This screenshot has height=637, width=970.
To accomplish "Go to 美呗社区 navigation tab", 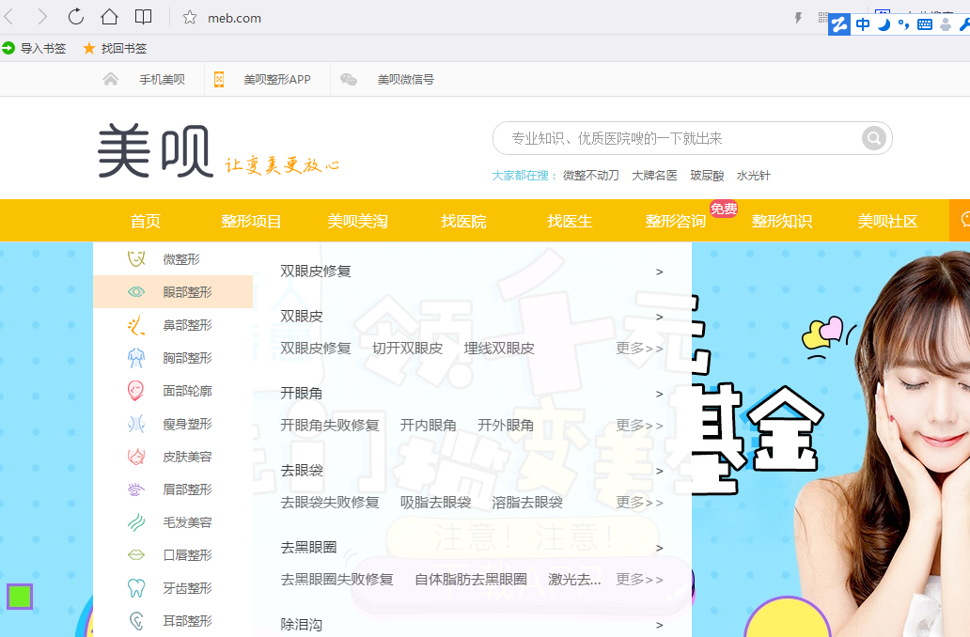I will click(x=887, y=222).
